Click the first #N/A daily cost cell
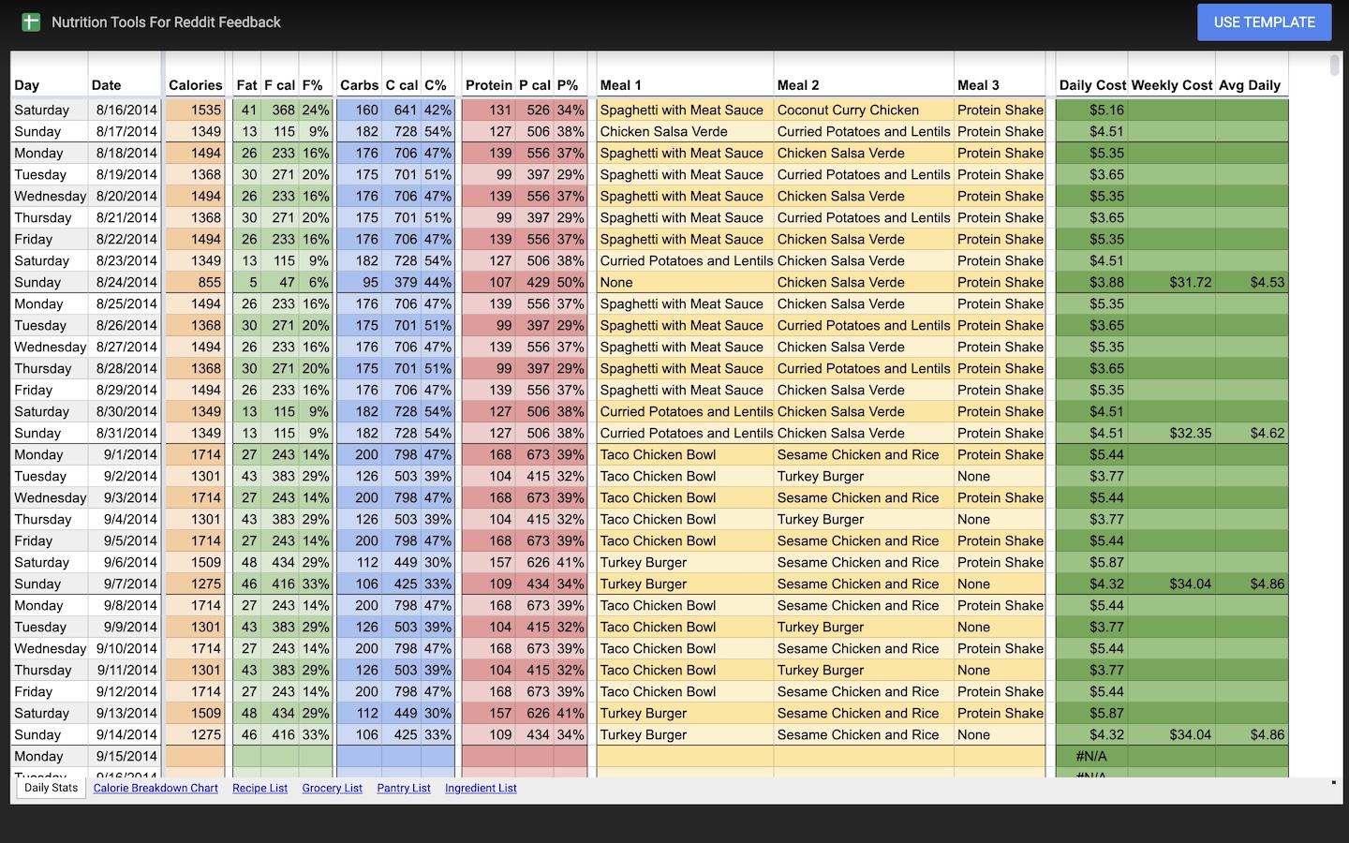This screenshot has height=843, width=1349. point(1091,756)
